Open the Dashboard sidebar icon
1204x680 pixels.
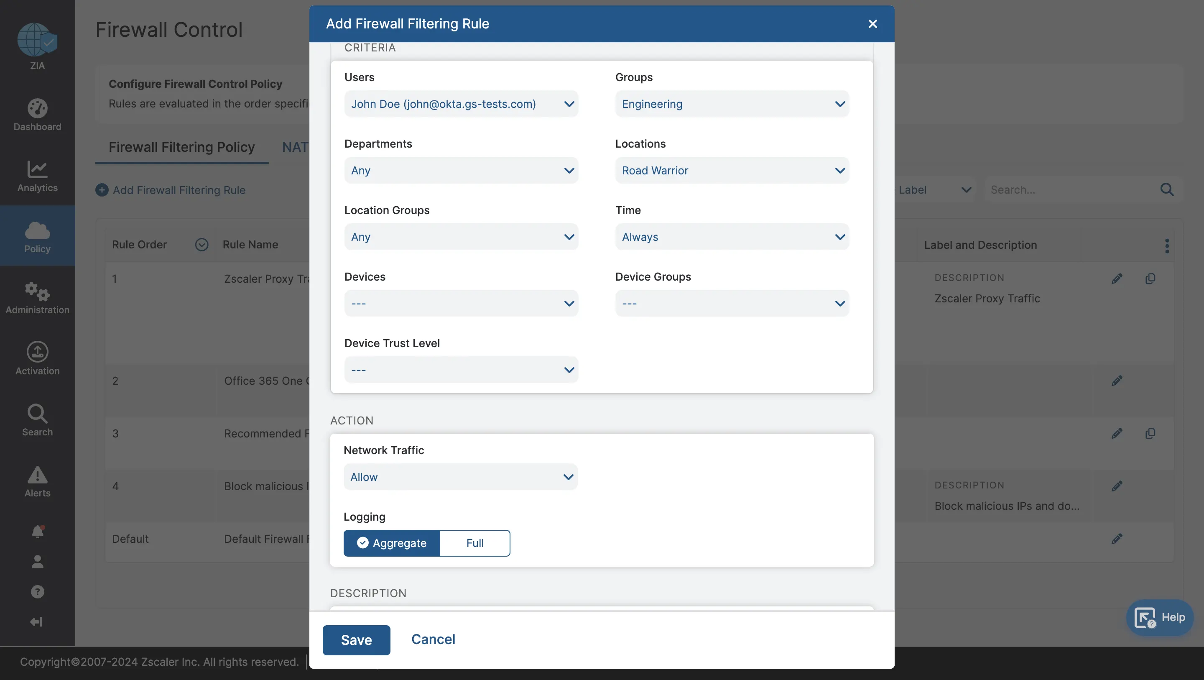pyautogui.click(x=37, y=108)
